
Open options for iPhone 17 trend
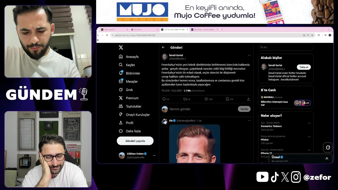[x=309, y=150]
